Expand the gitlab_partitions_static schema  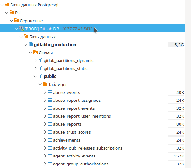[x=35, y=68]
